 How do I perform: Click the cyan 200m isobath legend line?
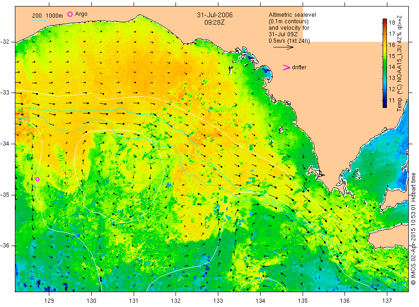tap(39, 20)
